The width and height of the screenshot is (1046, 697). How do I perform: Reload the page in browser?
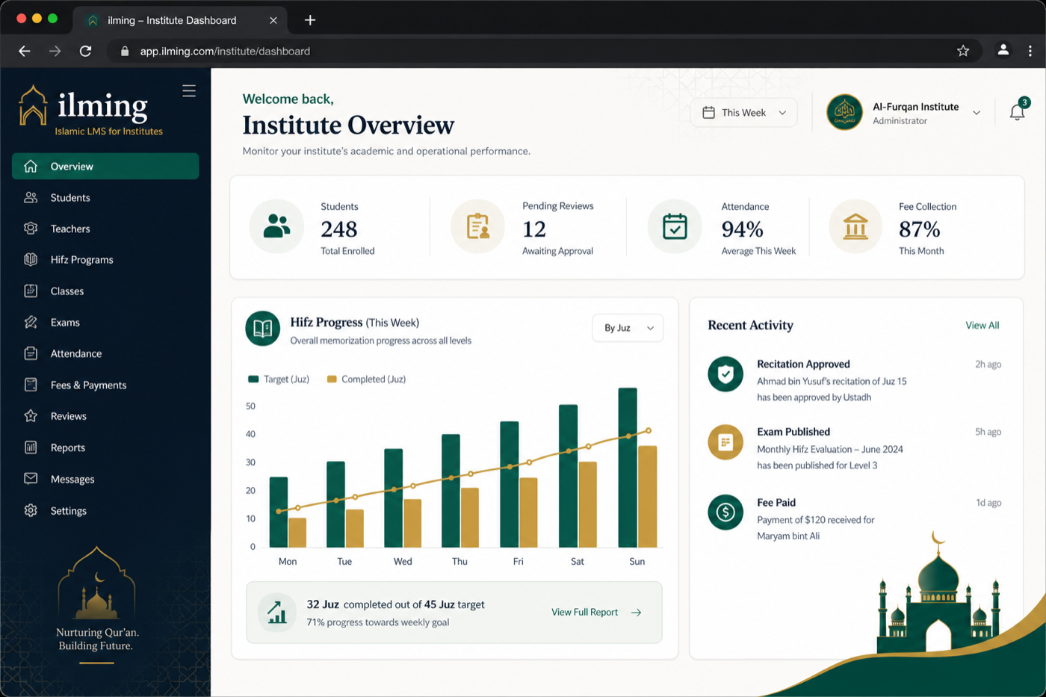[x=85, y=51]
